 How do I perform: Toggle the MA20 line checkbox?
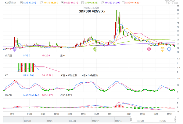(62, 3)
